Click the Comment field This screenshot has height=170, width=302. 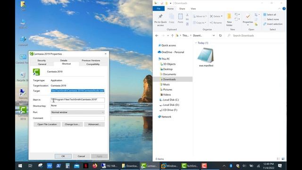tap(77, 119)
